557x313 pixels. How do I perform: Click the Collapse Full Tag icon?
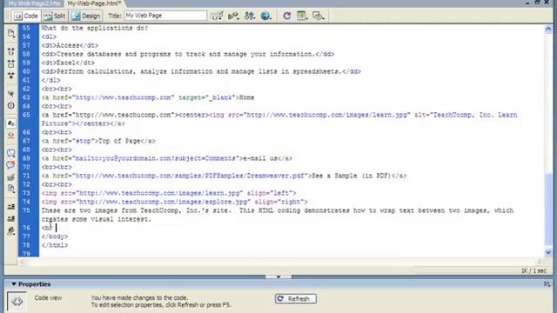[11, 52]
